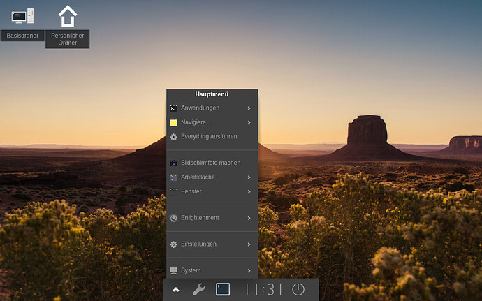This screenshot has height=301, width=482.
Task: Open the Persönlicher Ordner home icon
Action: pyautogui.click(x=67, y=16)
